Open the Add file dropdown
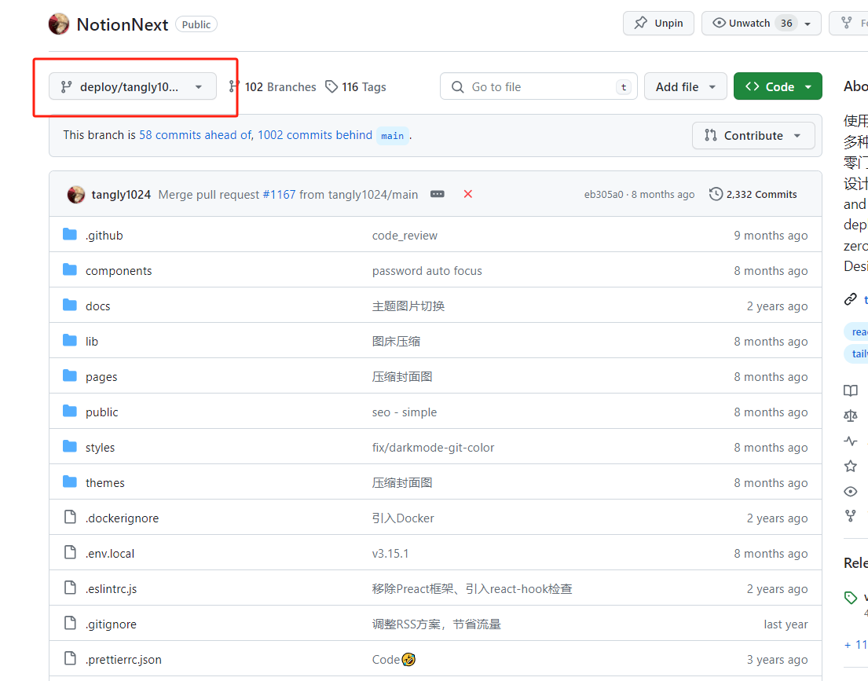 point(685,87)
